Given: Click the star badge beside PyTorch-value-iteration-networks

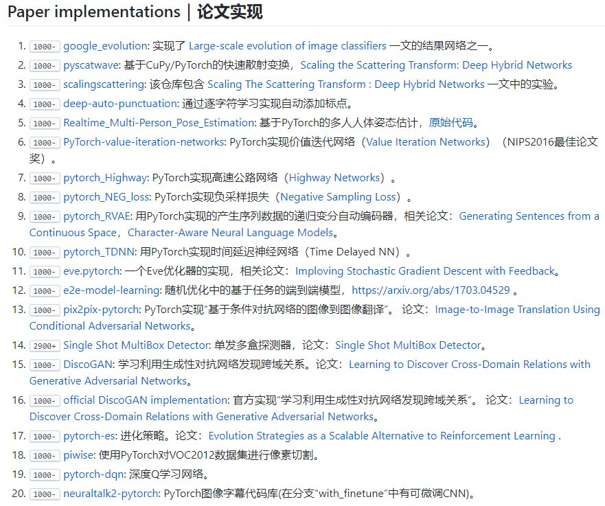Looking at the screenshot, I should point(45,143).
